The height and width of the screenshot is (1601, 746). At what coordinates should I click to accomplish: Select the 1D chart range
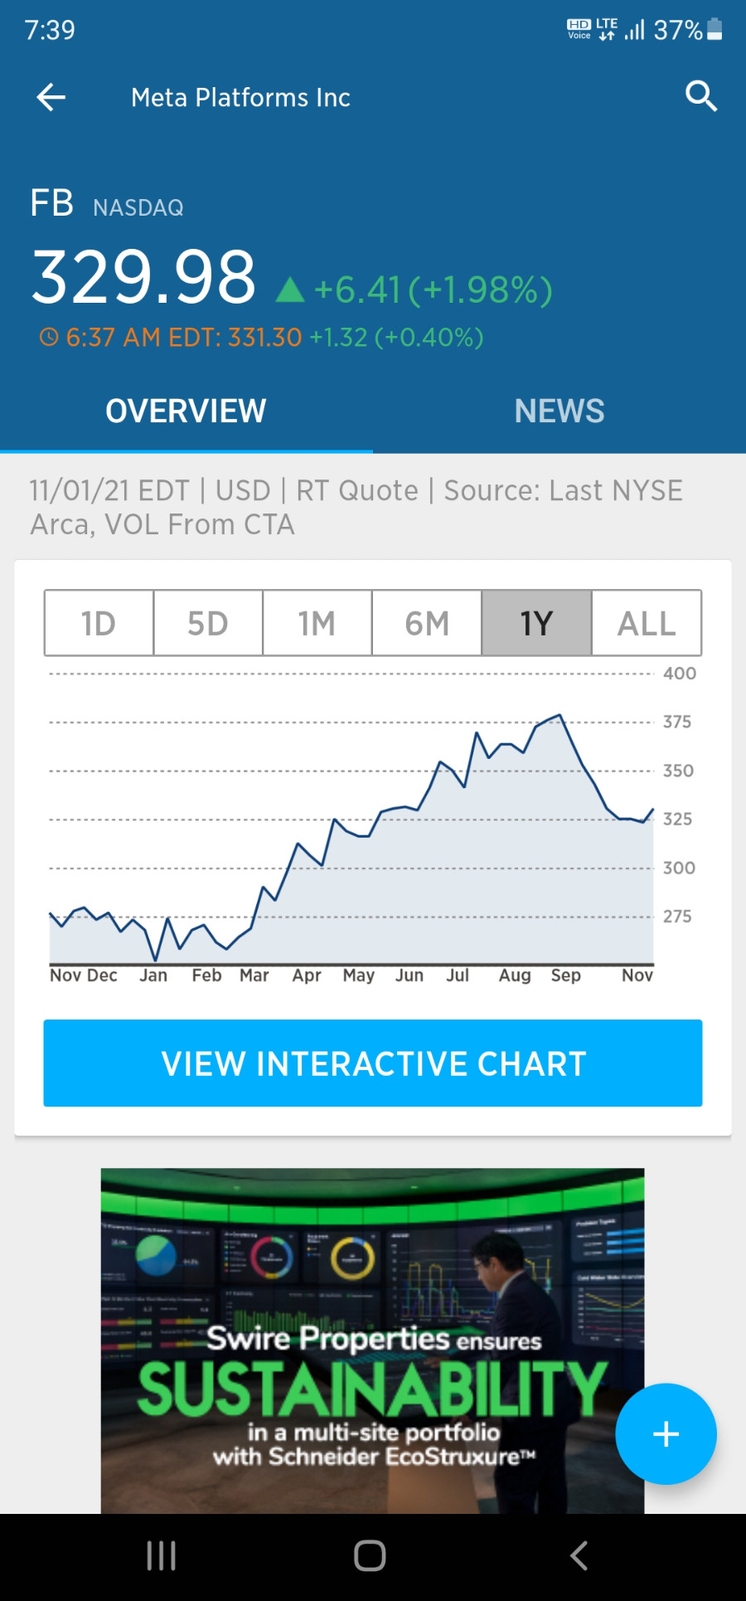pos(99,623)
